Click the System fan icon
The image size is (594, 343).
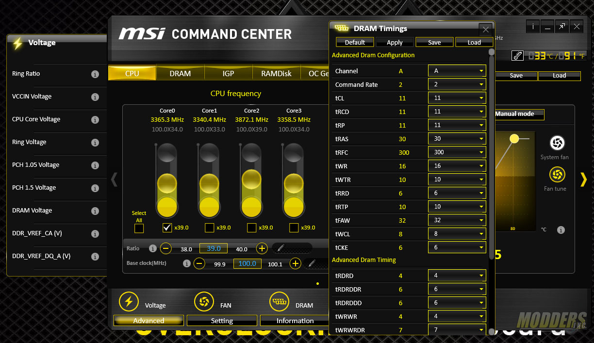[557, 143]
